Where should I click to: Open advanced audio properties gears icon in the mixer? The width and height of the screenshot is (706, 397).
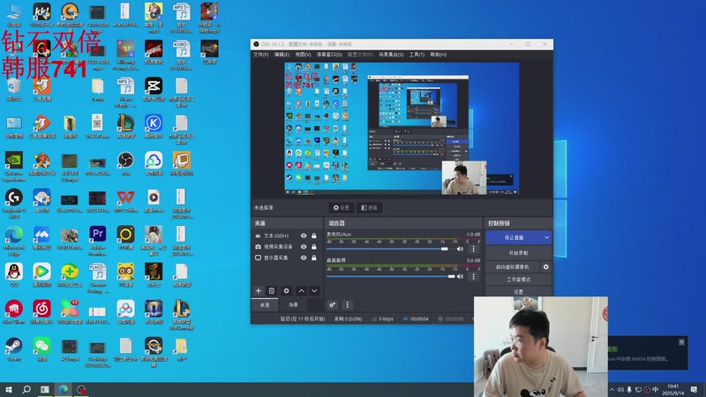[333, 304]
